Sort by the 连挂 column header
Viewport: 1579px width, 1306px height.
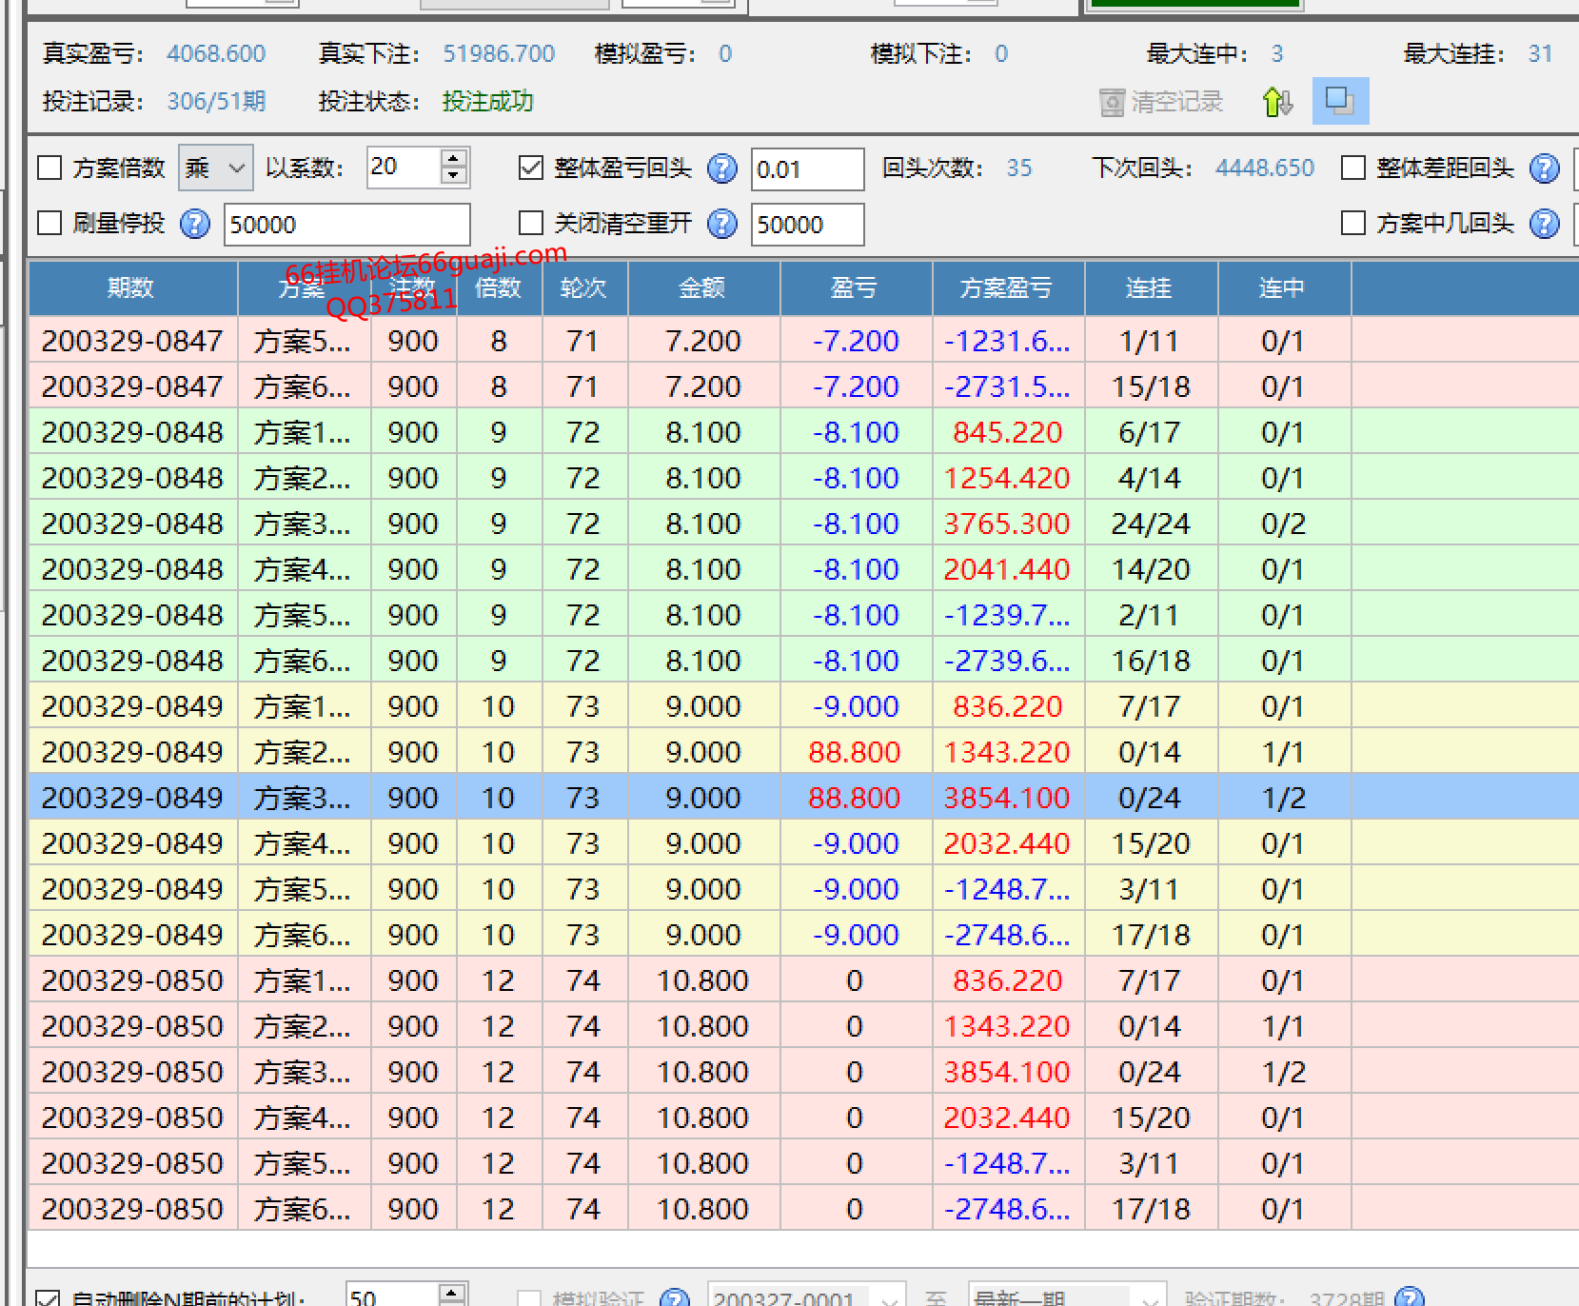[1151, 288]
